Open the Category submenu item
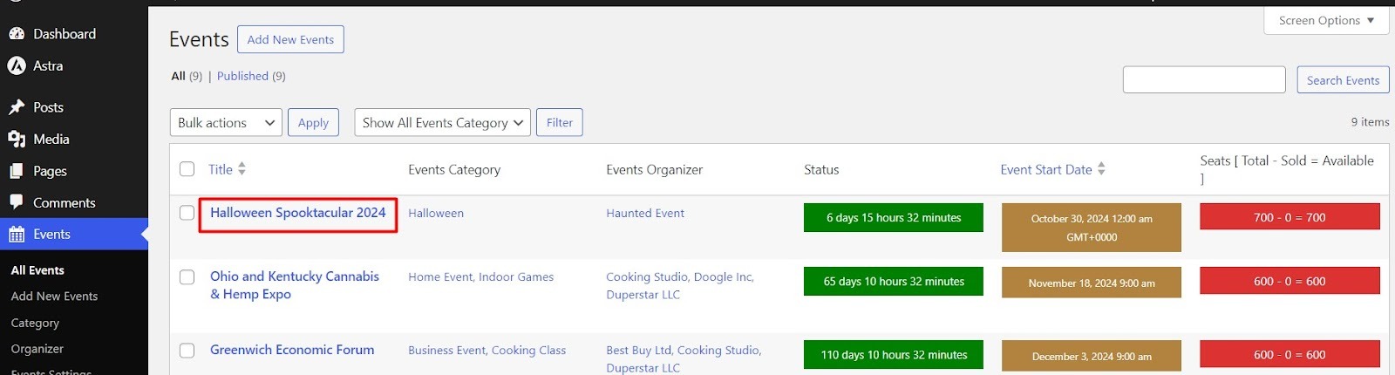The width and height of the screenshot is (1395, 375). (35, 323)
